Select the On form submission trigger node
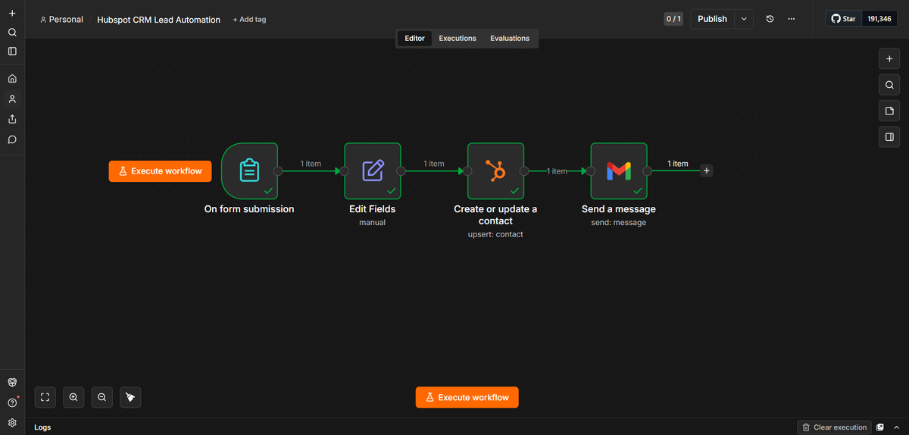 point(250,171)
